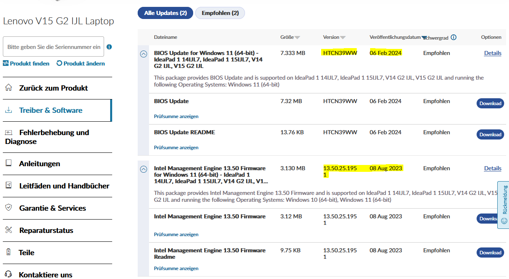Screen dimensions: 509x279
Task: Open Anleitungen section
Action: click(x=40, y=163)
